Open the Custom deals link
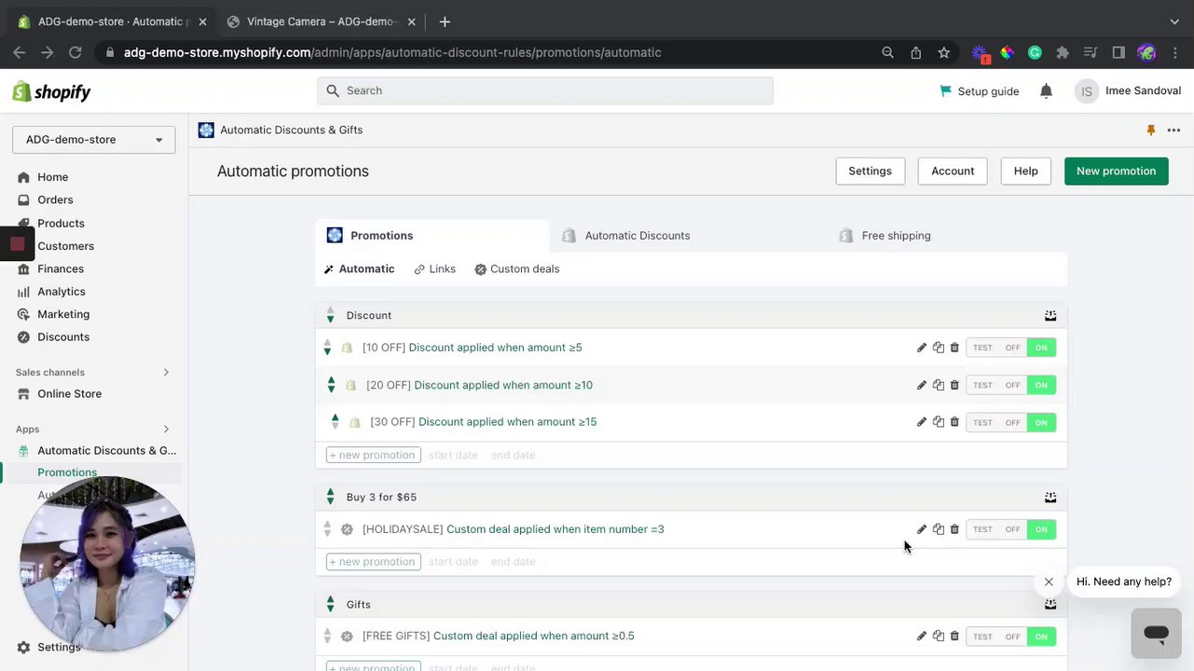 [524, 269]
